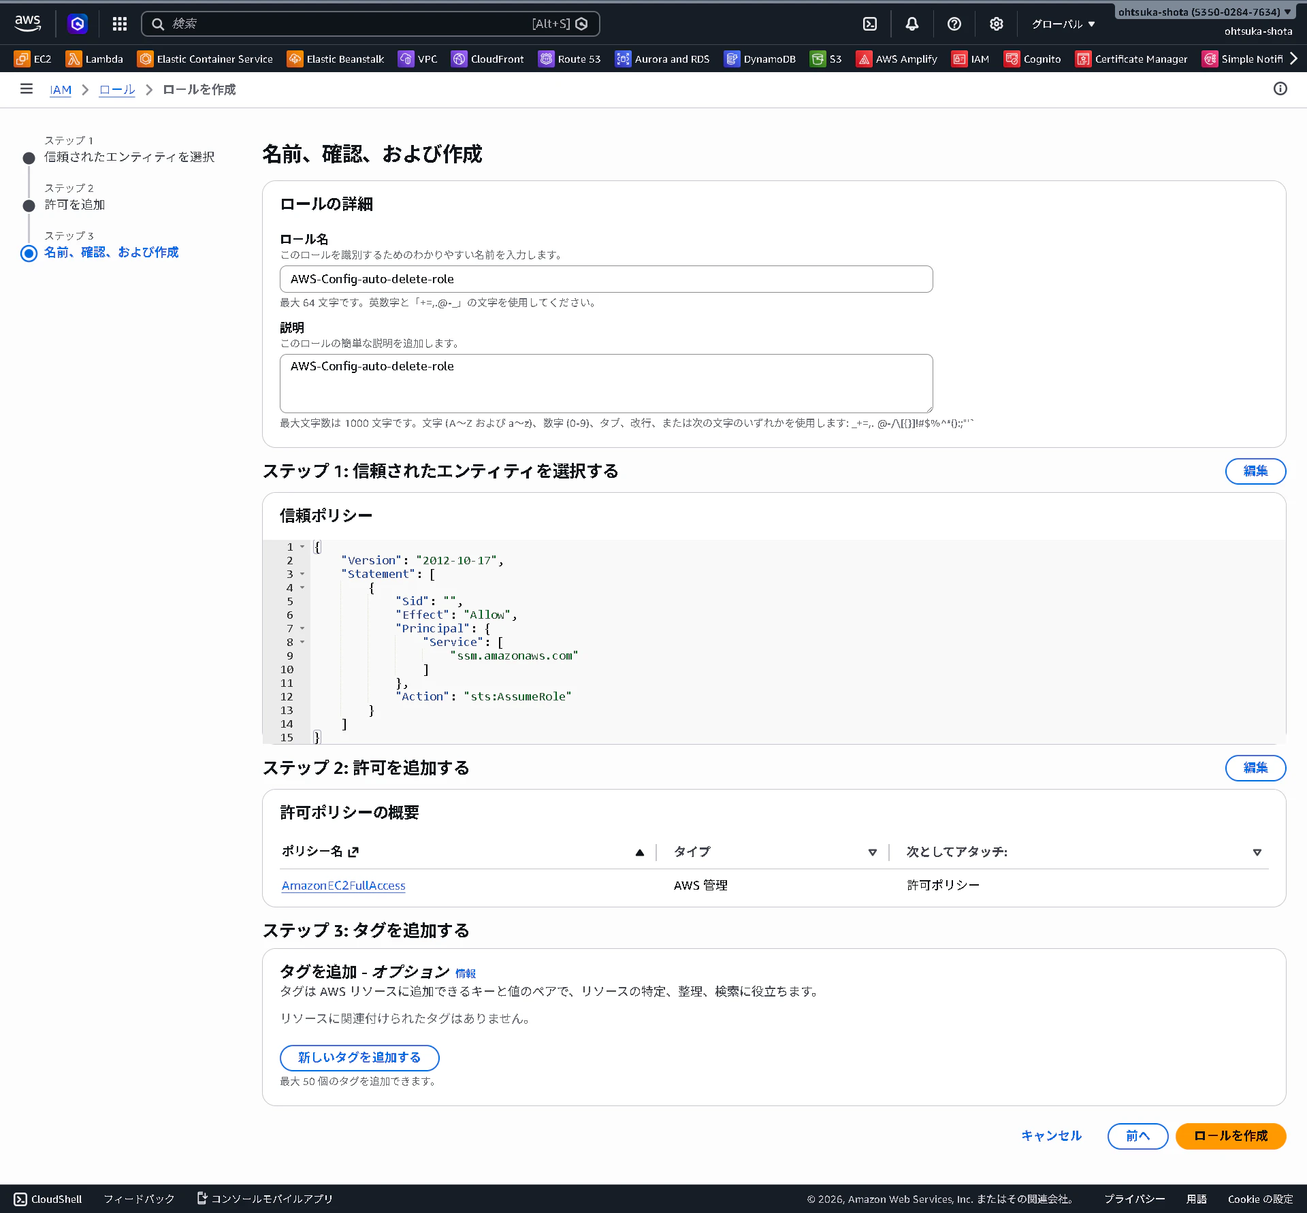Open AWS Amplify shortcut

[897, 59]
